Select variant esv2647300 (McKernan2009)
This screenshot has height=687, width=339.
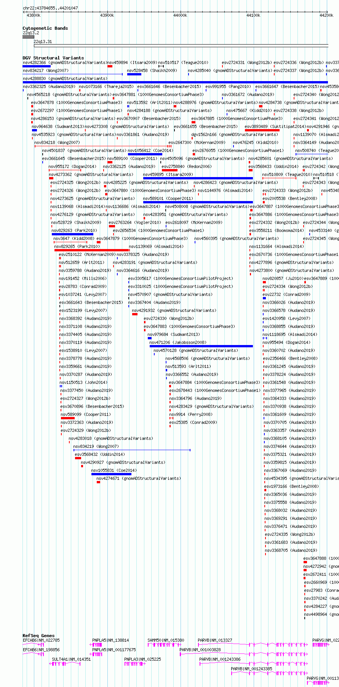point(197,142)
